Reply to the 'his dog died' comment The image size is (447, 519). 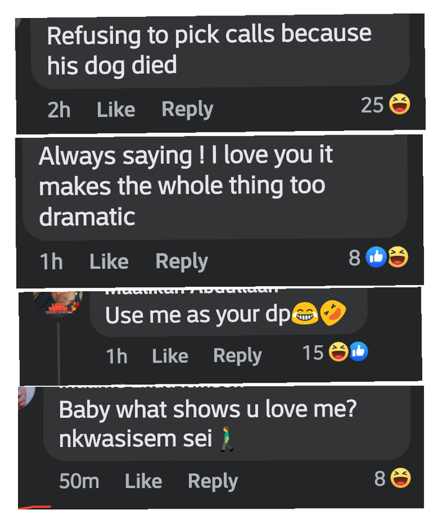[x=187, y=109]
